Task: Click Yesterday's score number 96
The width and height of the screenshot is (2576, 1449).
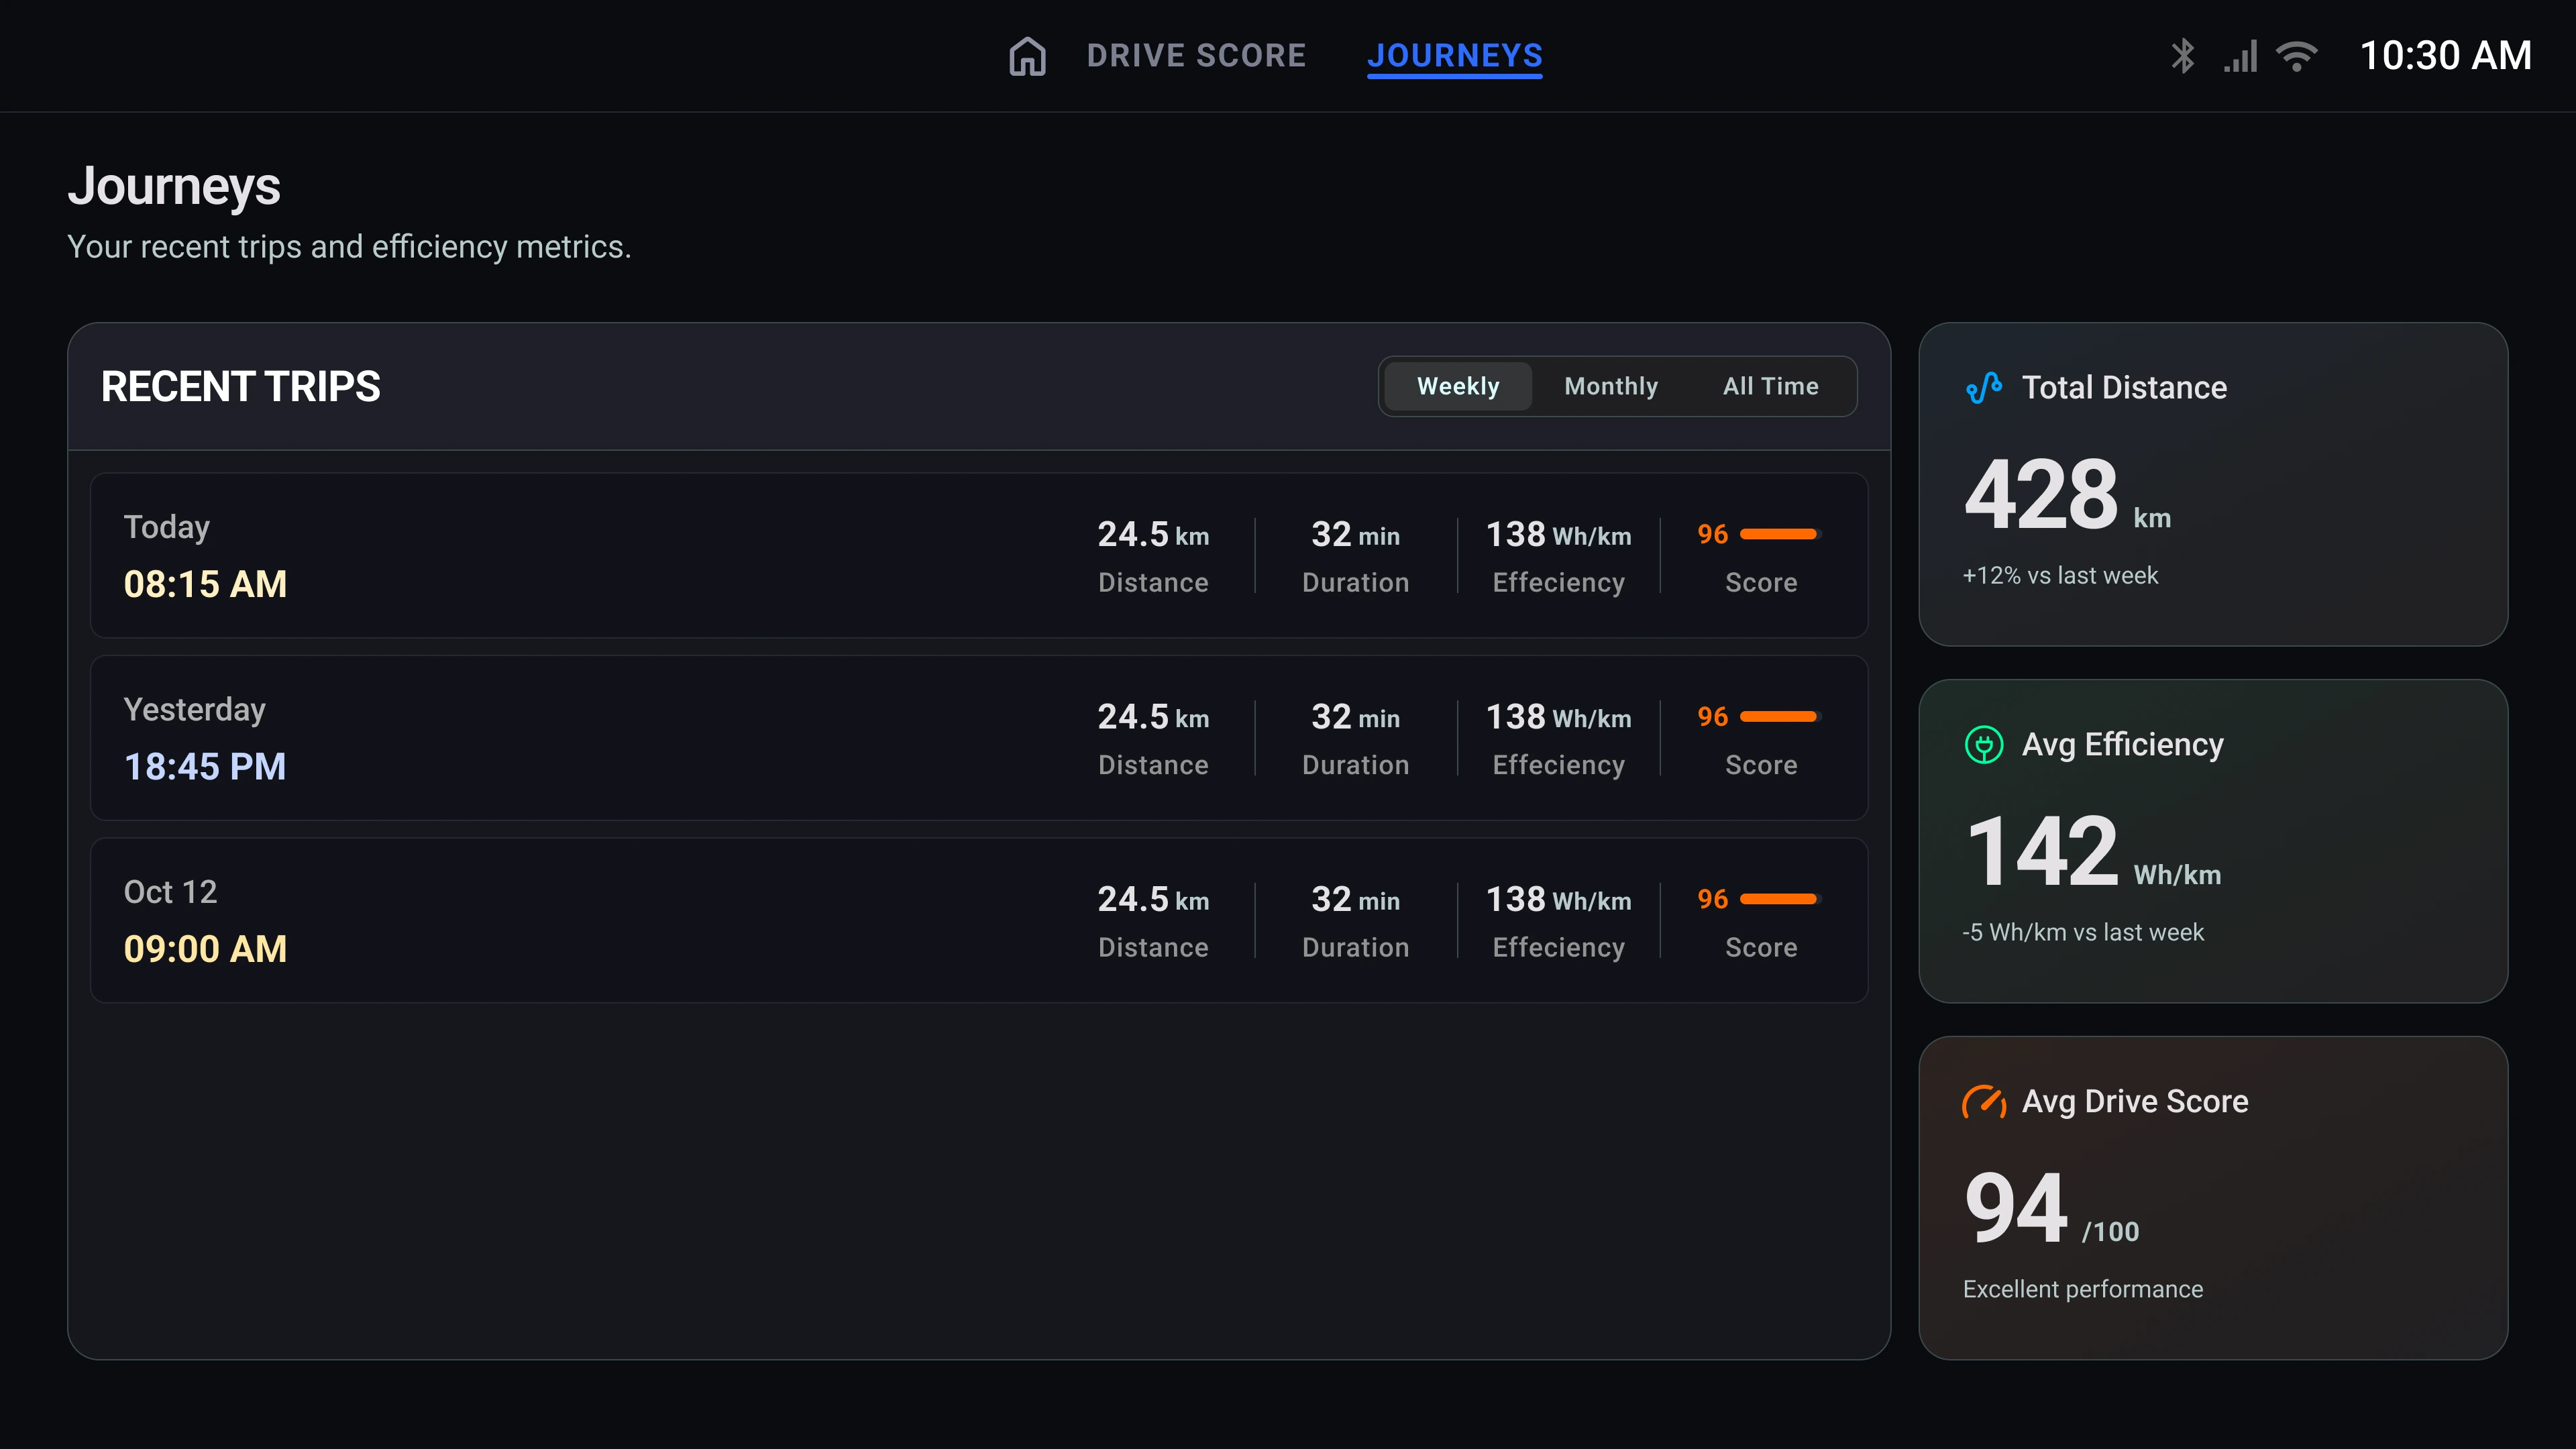Action: tap(1712, 716)
